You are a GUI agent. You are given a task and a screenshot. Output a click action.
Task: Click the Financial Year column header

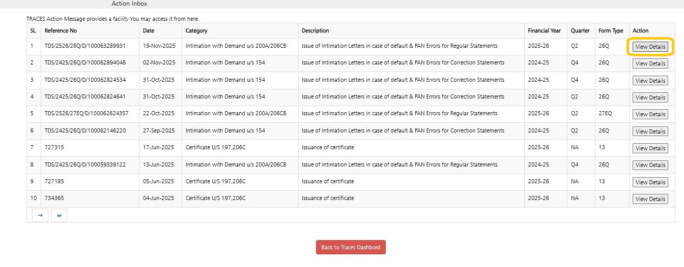(544, 30)
